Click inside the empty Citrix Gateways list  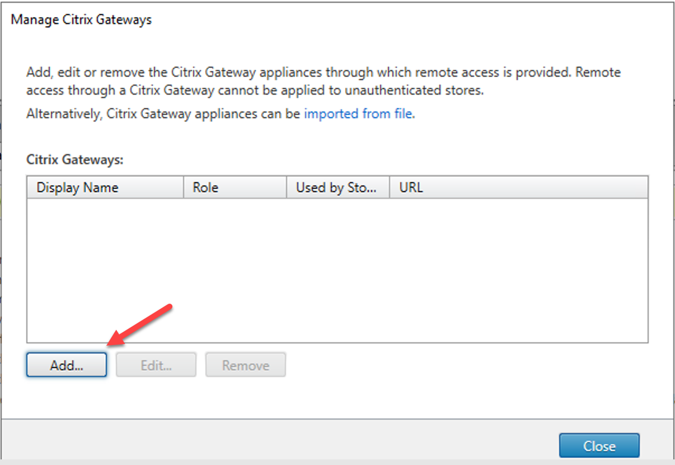point(336,269)
